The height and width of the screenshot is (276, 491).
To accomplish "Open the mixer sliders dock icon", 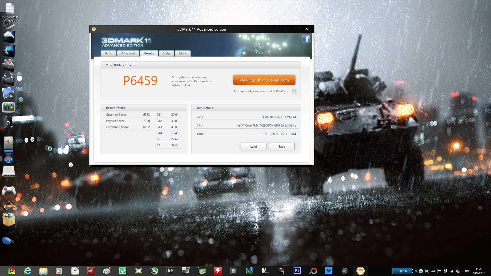I will click(8, 107).
